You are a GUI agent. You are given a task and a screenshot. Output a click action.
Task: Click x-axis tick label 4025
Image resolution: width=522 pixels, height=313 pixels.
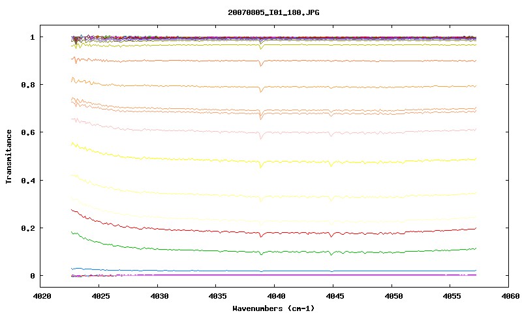click(100, 296)
